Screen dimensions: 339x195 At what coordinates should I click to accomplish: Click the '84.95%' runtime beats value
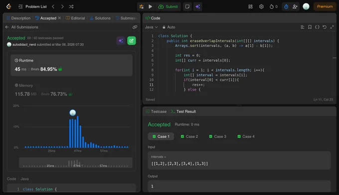click(48, 69)
